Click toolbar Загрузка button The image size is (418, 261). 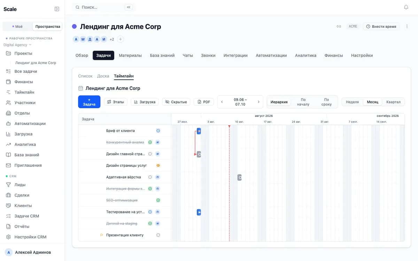[145, 102]
